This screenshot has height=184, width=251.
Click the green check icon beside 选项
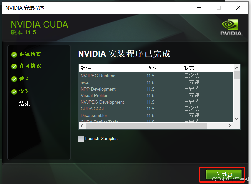click(x=14, y=79)
